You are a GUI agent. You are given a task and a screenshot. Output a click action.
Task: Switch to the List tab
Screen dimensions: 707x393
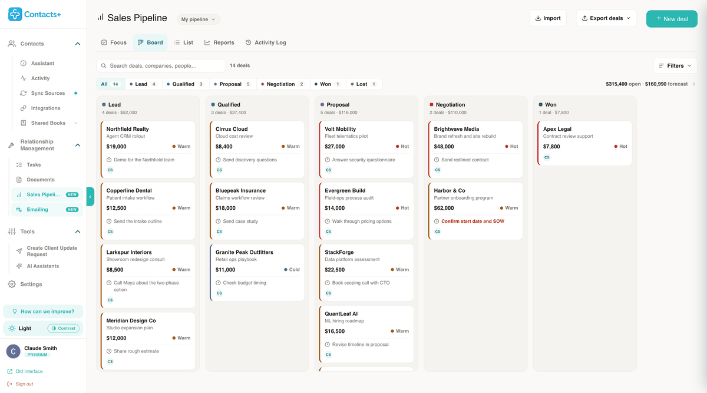pyautogui.click(x=183, y=42)
